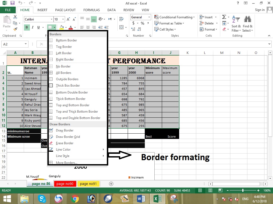The image size is (273, 204).
Task: Open the General number format dropdown
Action: click(x=140, y=17)
